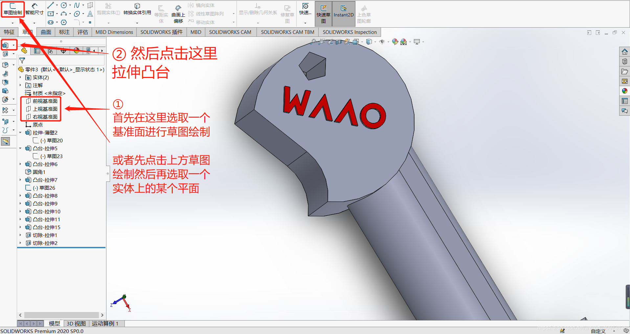Switch to the 评估 evaluate tab
The image size is (630, 334).
click(83, 32)
